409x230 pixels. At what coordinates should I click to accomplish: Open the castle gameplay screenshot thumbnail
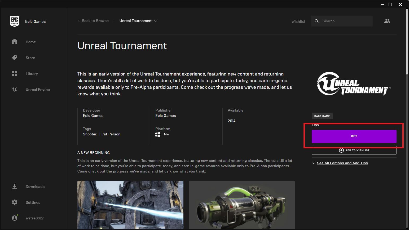click(x=130, y=205)
